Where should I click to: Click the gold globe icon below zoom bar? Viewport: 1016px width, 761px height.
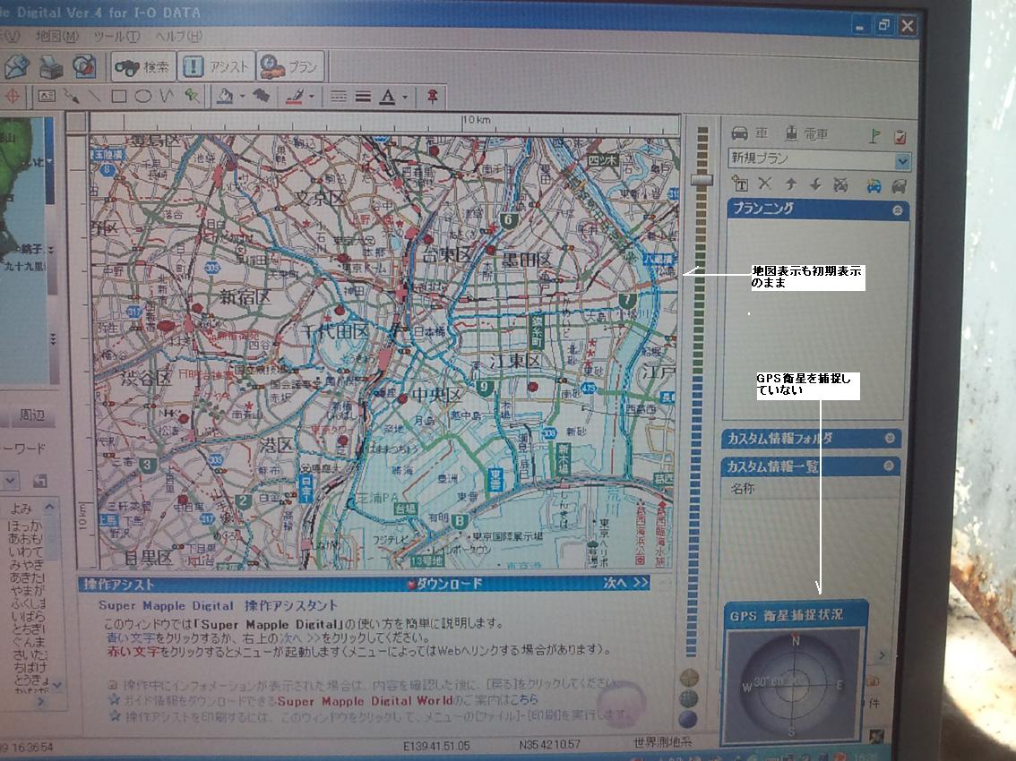[x=690, y=678]
